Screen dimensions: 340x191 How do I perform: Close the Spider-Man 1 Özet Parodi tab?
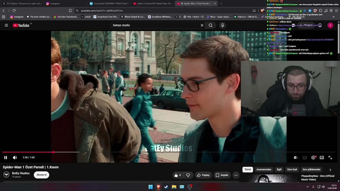click(x=215, y=3)
